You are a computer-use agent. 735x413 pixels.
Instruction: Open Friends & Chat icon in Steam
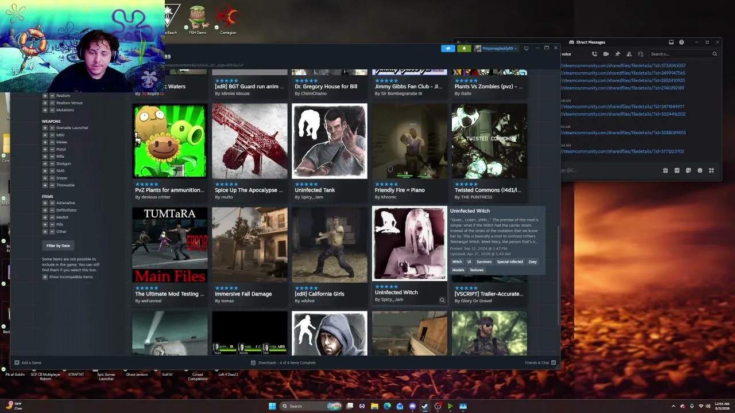point(554,363)
